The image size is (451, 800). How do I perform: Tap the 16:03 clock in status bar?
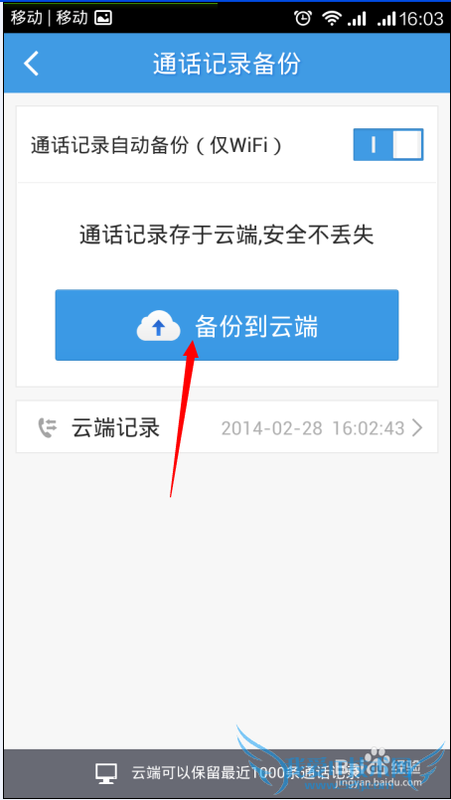click(x=421, y=19)
